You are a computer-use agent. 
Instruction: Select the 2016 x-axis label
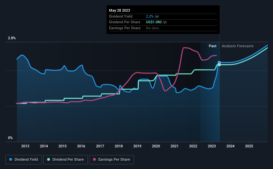pos(81,146)
